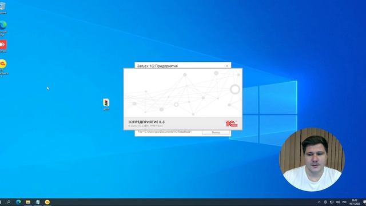Click the Выход button in launcher window
This screenshot has width=366, height=206.
(216, 132)
